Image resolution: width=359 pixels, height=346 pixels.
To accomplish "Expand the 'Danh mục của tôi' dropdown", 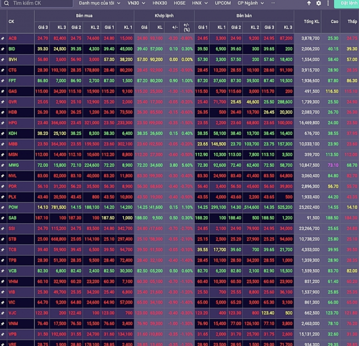I will click(100, 3).
